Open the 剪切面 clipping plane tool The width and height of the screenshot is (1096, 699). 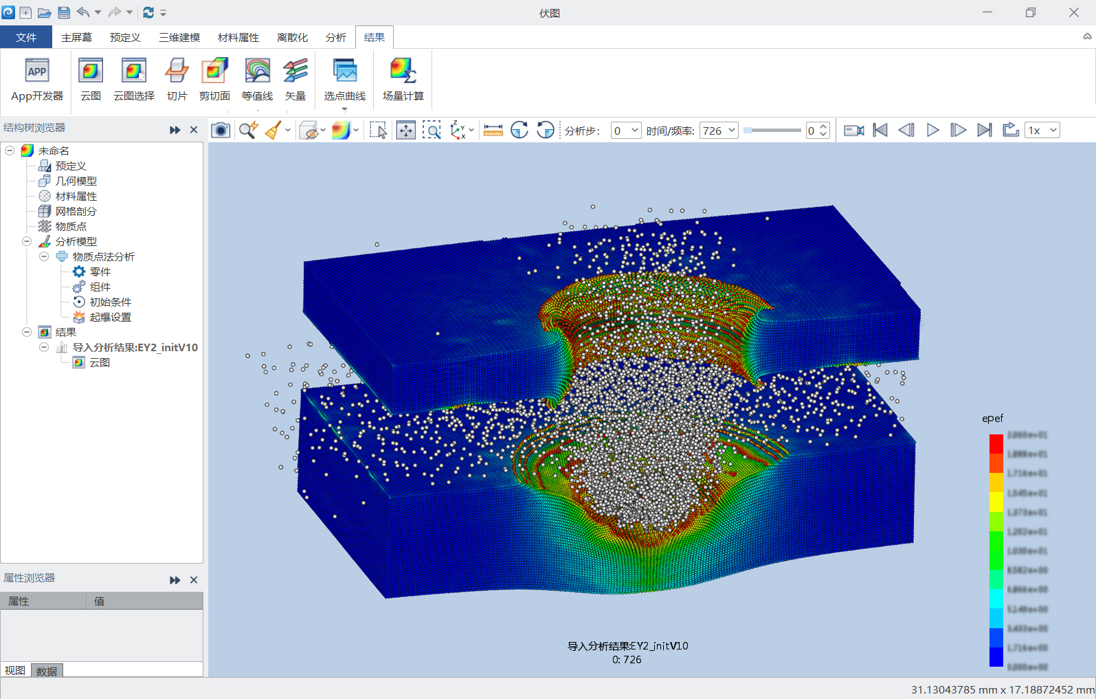tap(214, 79)
